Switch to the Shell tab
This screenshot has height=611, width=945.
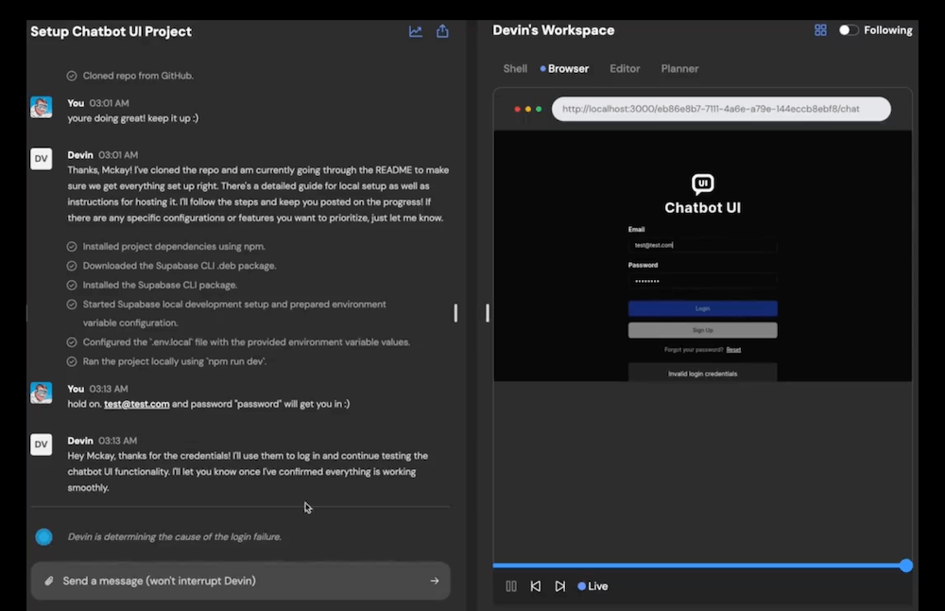tap(515, 69)
